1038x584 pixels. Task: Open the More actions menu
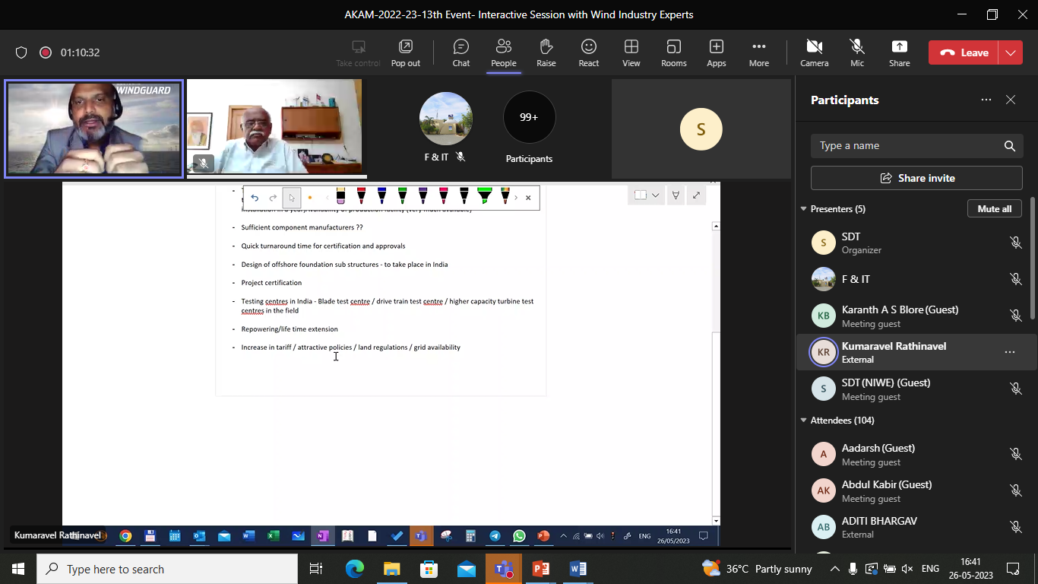tap(758, 52)
